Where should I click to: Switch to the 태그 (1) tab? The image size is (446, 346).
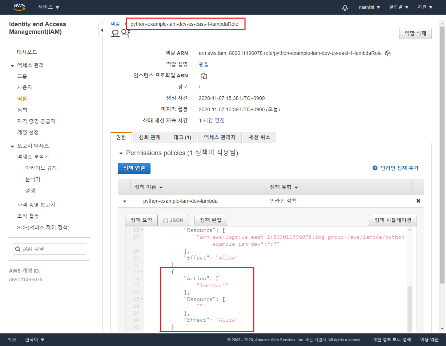(182, 137)
